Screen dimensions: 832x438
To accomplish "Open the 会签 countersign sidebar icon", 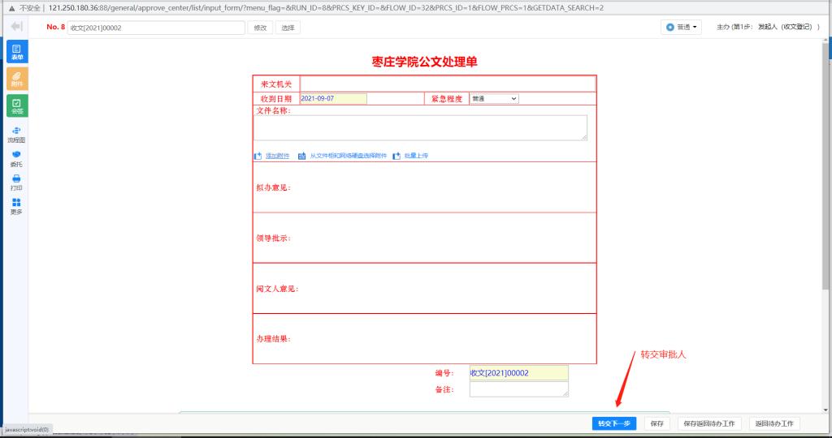I will click(17, 105).
